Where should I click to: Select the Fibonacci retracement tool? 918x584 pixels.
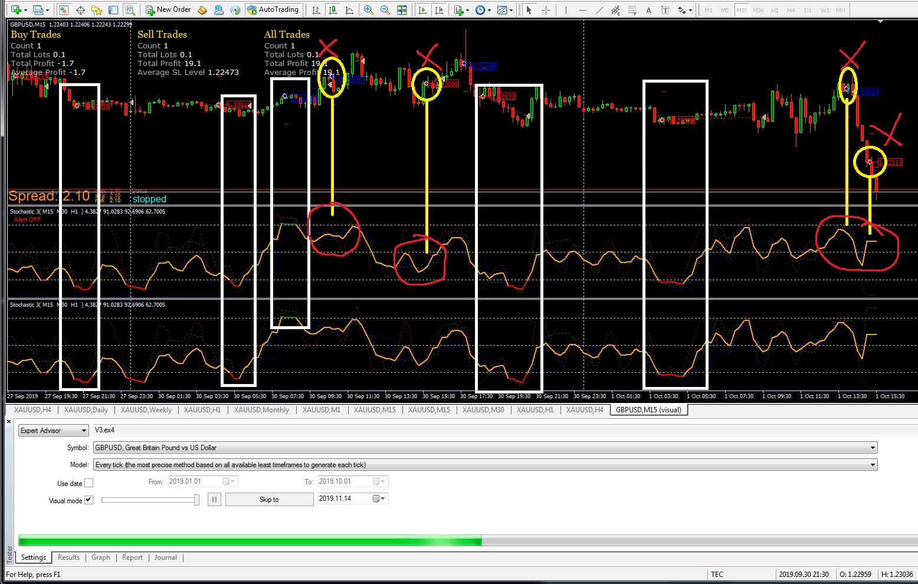(632, 10)
